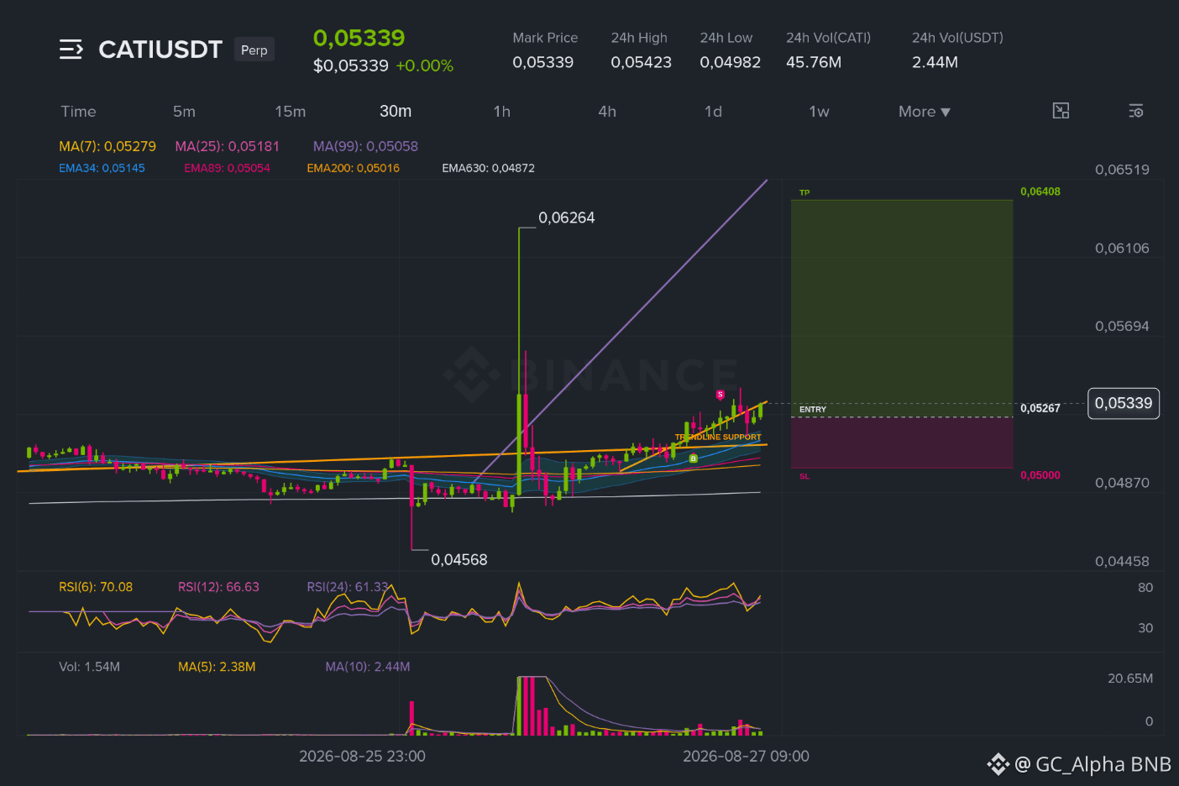The image size is (1179, 786).
Task: Click the 0,06519 price axis label
Action: click(x=1122, y=170)
